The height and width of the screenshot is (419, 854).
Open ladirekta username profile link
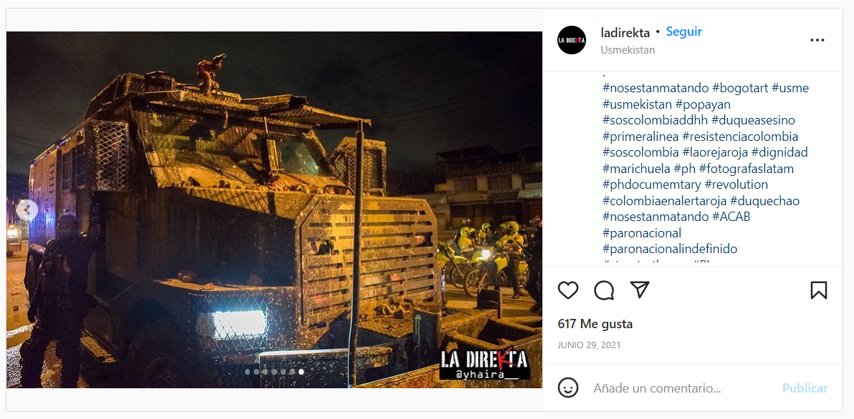[x=625, y=33]
